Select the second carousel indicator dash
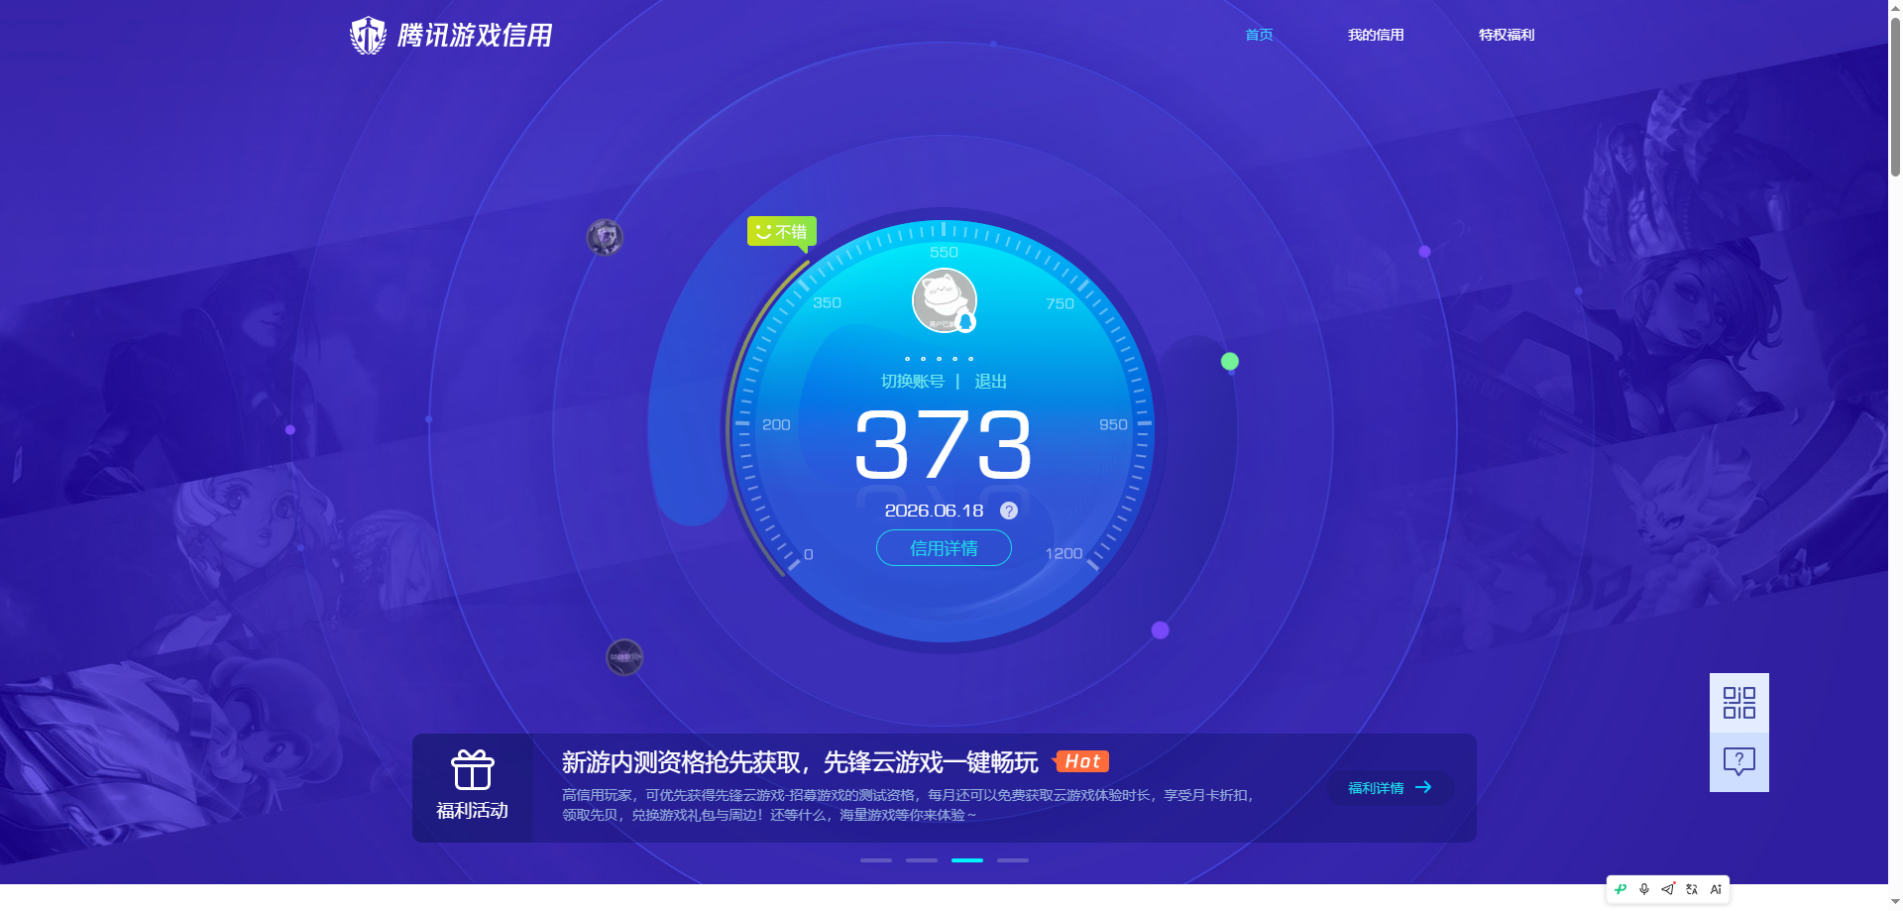 [922, 860]
